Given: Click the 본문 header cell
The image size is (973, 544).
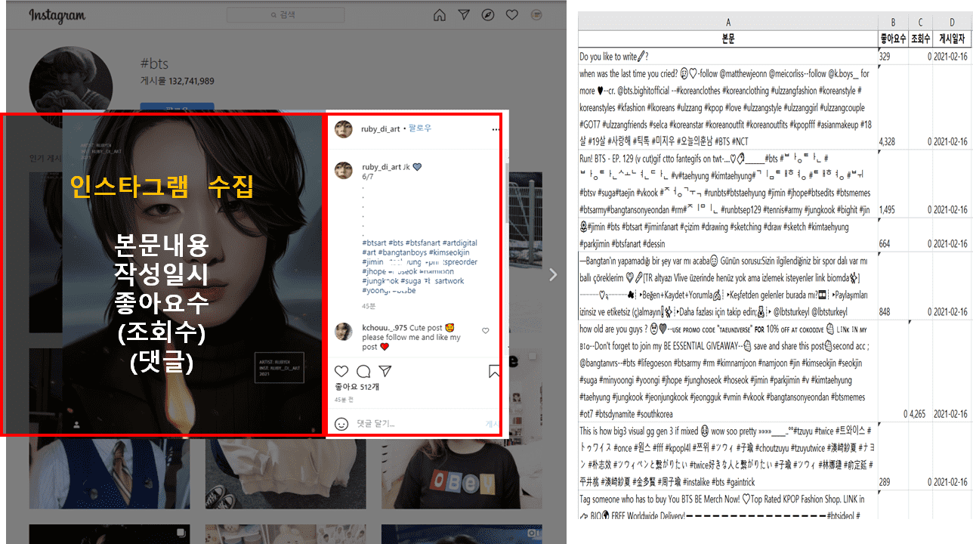Looking at the screenshot, I should [728, 38].
